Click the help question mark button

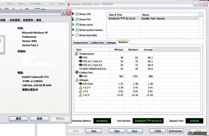click(63, 13)
